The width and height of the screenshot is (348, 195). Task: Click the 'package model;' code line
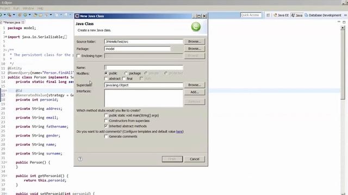pyautogui.click(x=22, y=28)
